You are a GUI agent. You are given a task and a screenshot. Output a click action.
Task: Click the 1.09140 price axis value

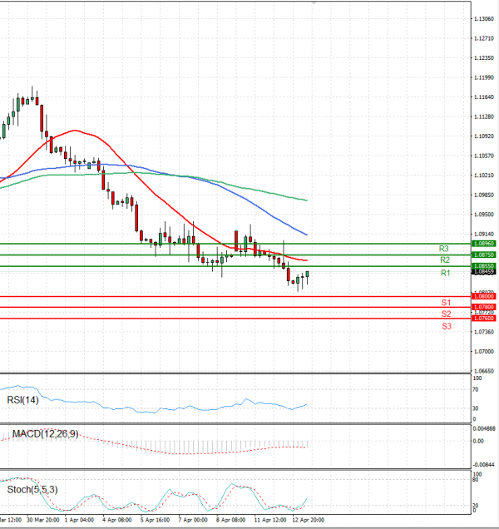[x=484, y=234]
